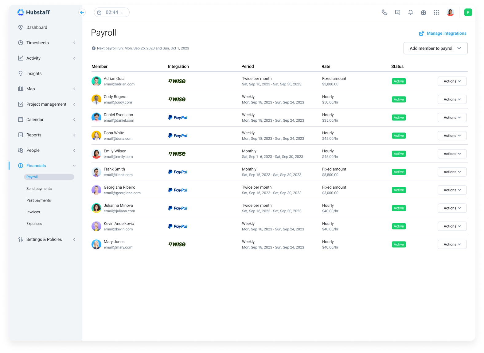Image resolution: width=484 pixels, height=353 pixels.
Task: Click the green P organization badge
Action: click(468, 12)
